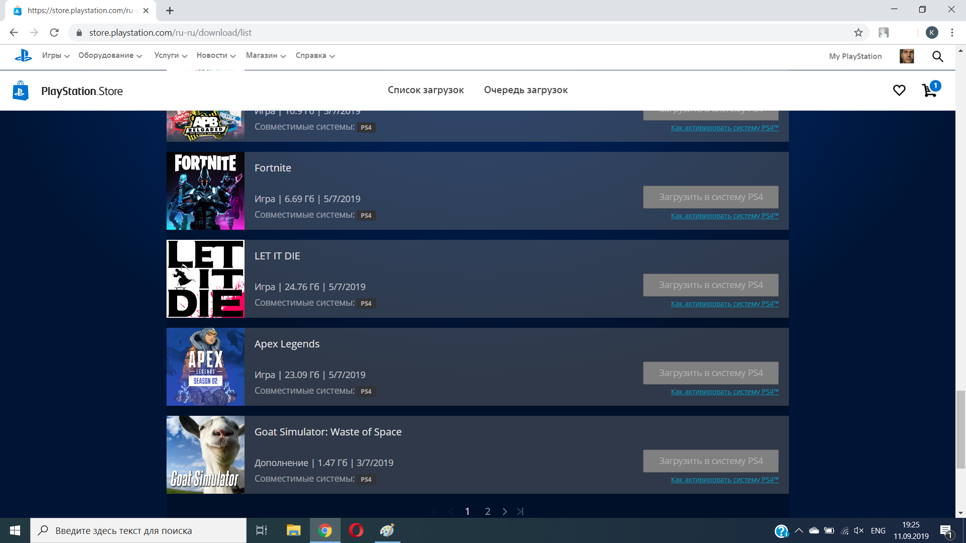Viewport: 966px width, 543px height.
Task: Open the shopping cart with one item
Action: point(930,89)
